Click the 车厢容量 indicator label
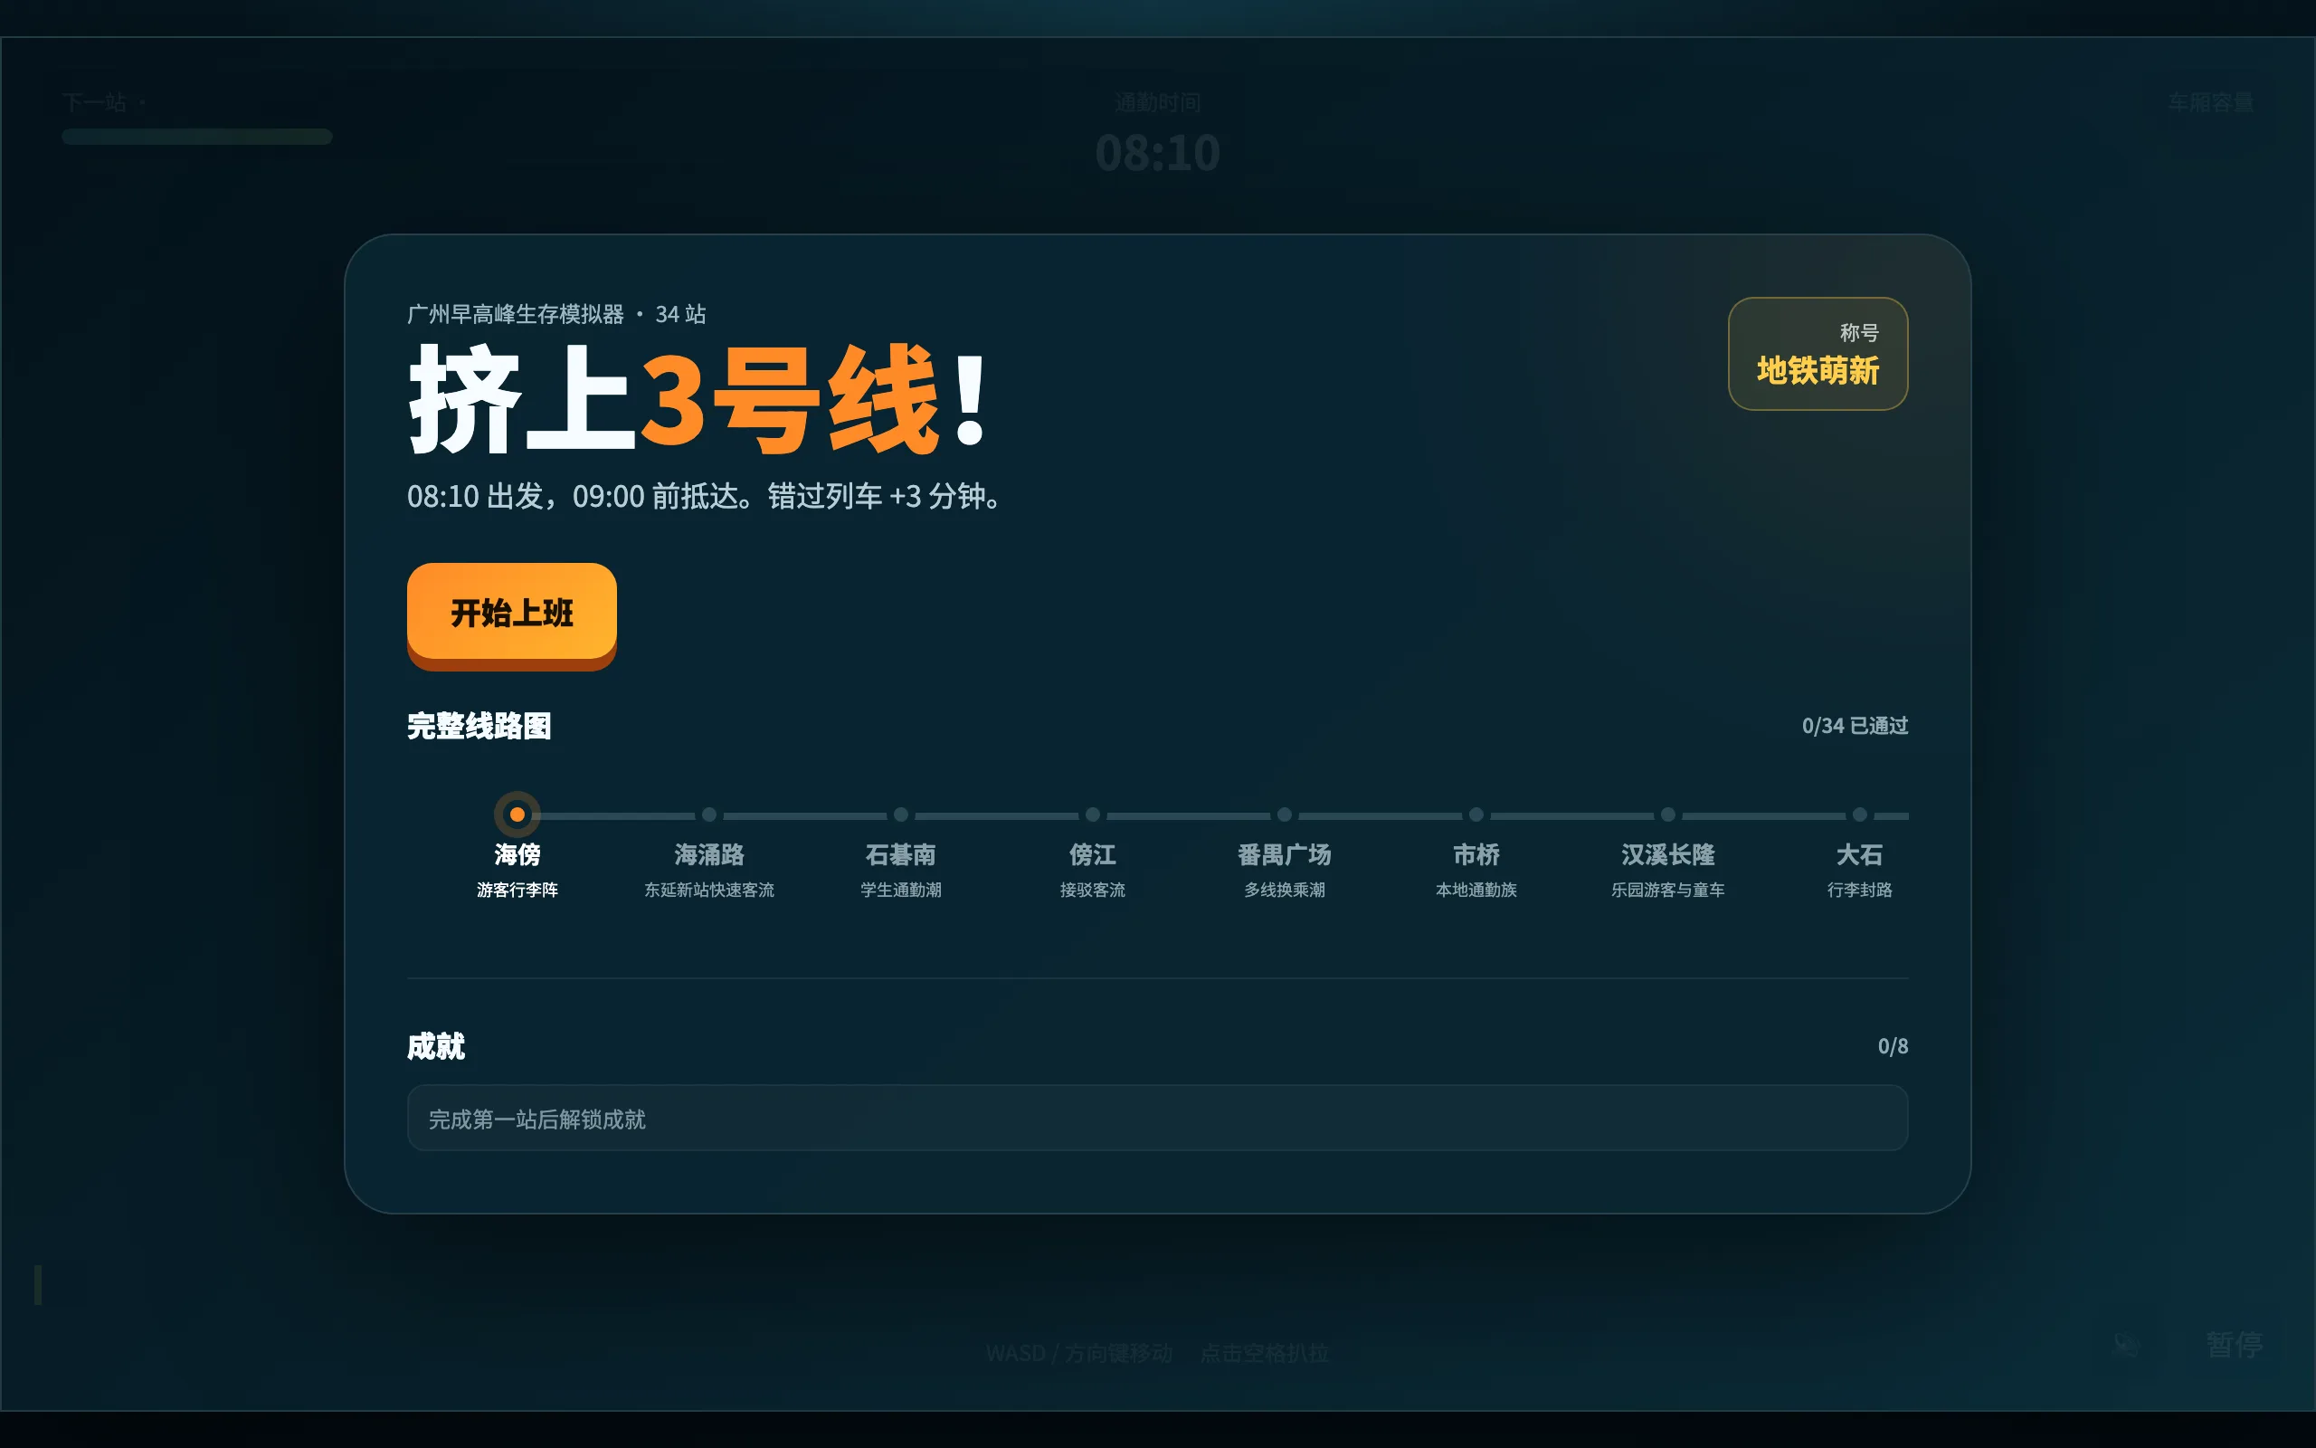Screen dimensions: 2316x1448 (x=2210, y=102)
